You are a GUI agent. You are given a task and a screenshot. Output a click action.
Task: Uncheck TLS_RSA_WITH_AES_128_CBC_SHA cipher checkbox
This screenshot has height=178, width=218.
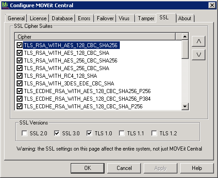19,53
